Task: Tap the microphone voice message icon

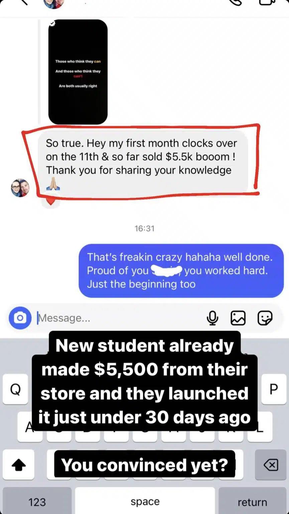Action: click(212, 318)
